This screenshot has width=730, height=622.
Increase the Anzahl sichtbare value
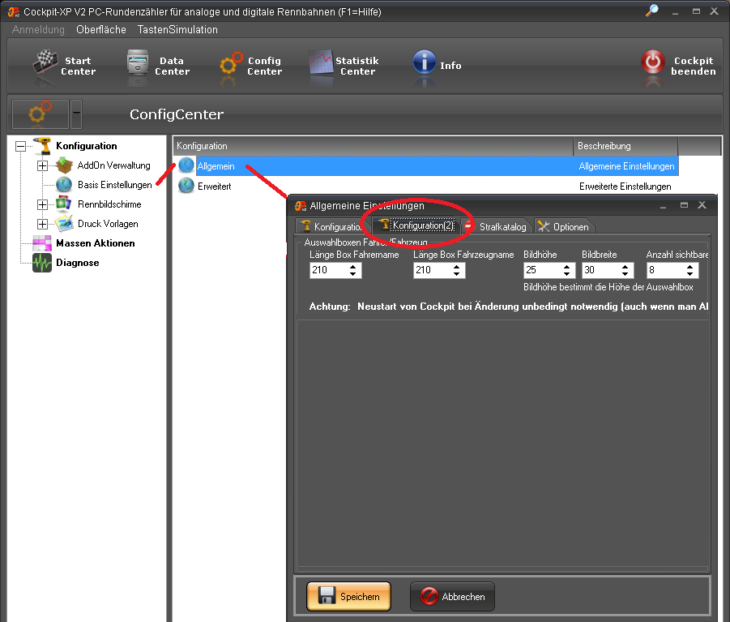[x=690, y=267]
